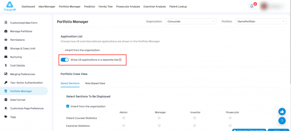The width and height of the screenshot is (291, 131).
Task: Open Patent Lookup in top navigation
Action: click(x=178, y=7)
